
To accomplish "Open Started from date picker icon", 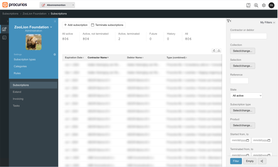I will pyautogui.click(x=248, y=140).
